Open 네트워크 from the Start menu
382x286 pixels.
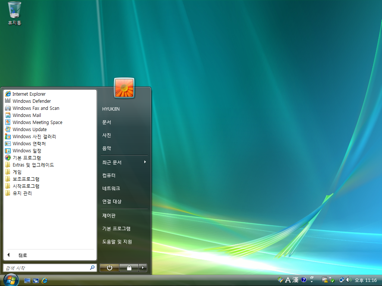tap(124, 188)
